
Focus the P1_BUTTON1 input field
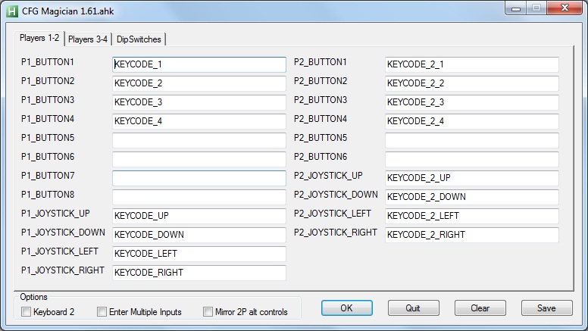click(x=199, y=64)
